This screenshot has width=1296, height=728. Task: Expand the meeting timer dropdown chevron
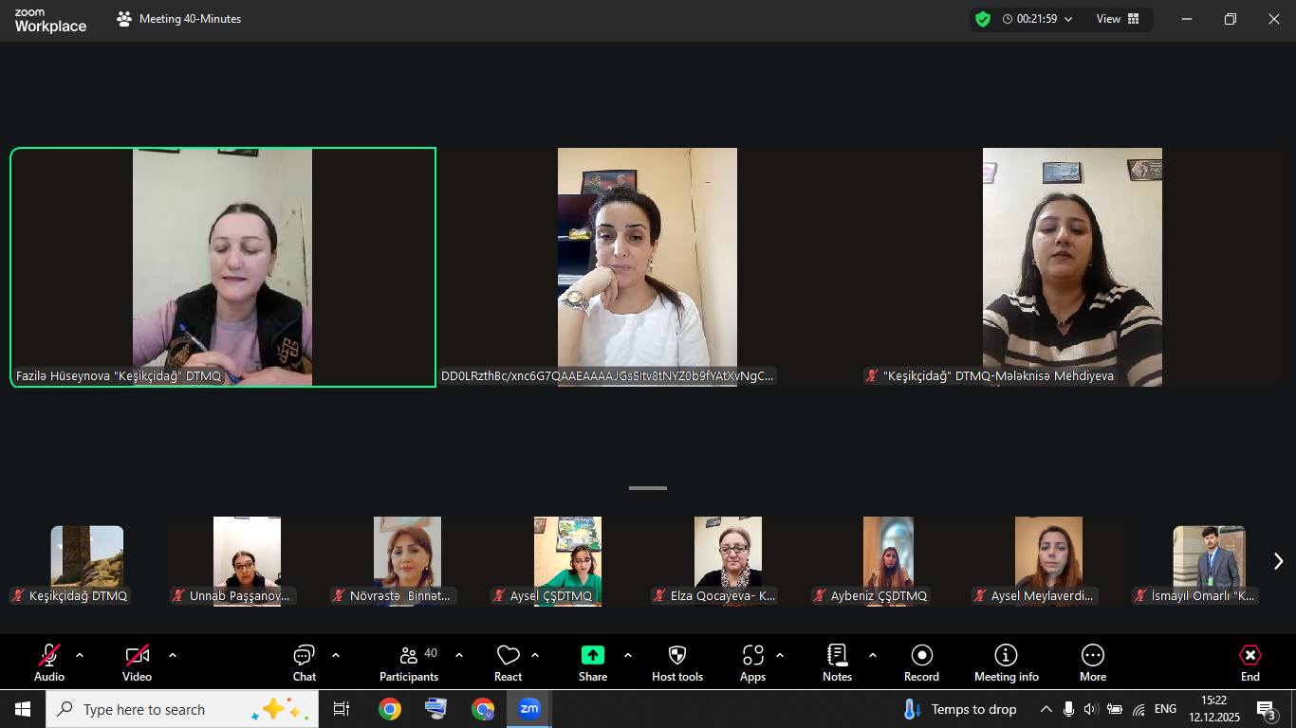(1068, 19)
